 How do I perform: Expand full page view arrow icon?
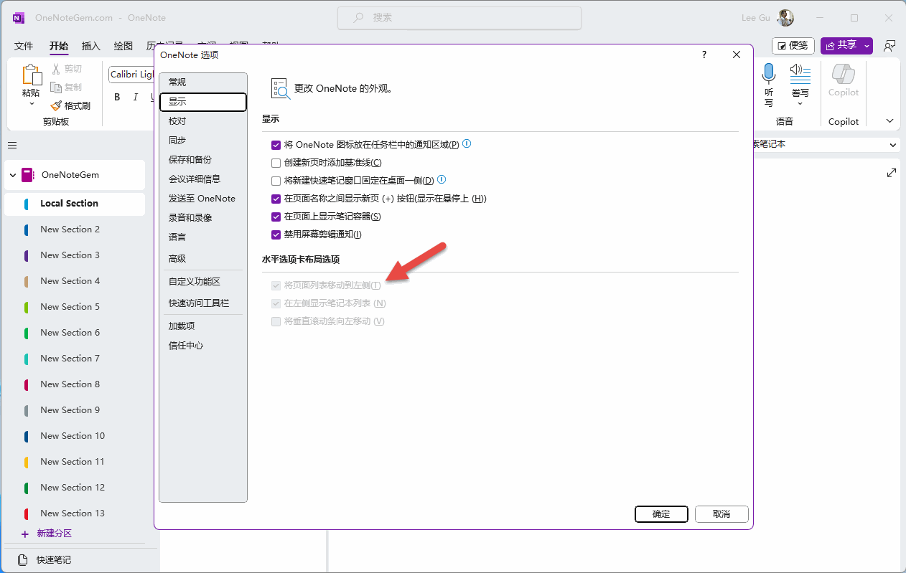892,173
